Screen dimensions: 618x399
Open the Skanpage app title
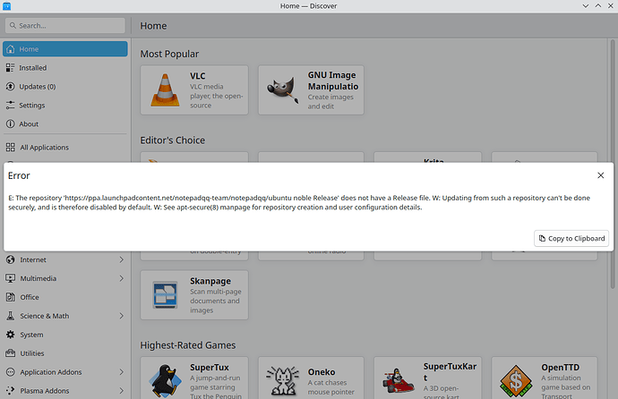(x=210, y=281)
